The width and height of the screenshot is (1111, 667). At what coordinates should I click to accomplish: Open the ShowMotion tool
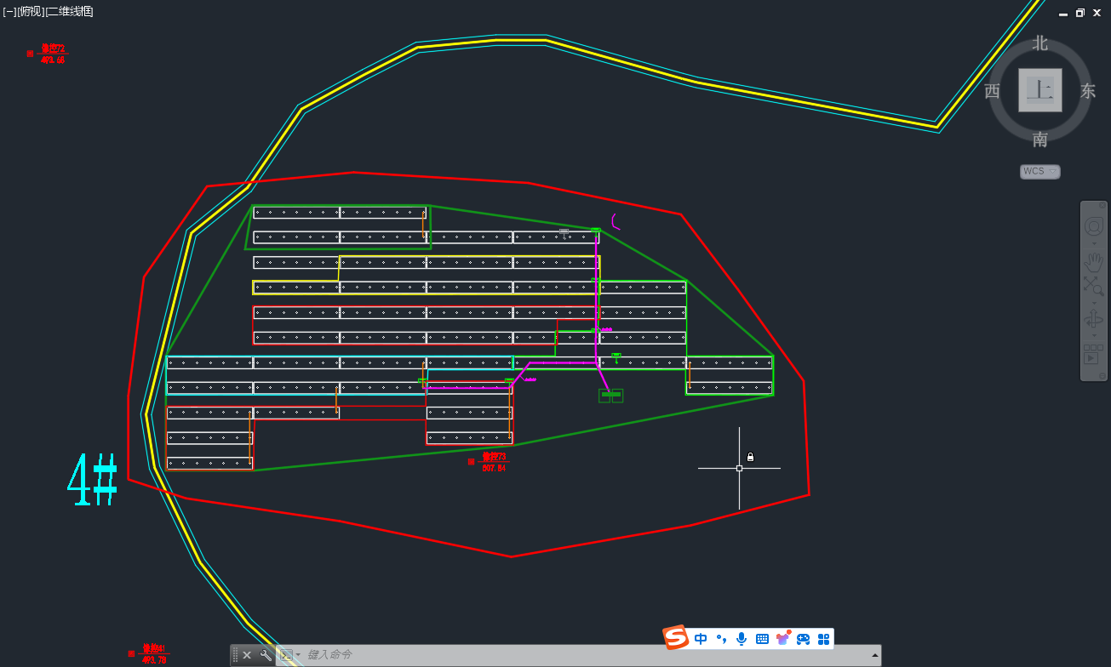click(x=1092, y=354)
